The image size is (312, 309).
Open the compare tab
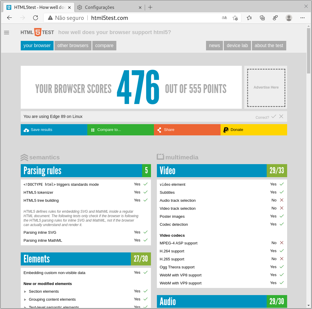click(x=104, y=46)
